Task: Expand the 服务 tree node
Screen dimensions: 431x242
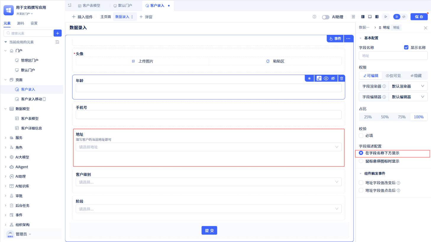Action: (x=5, y=138)
